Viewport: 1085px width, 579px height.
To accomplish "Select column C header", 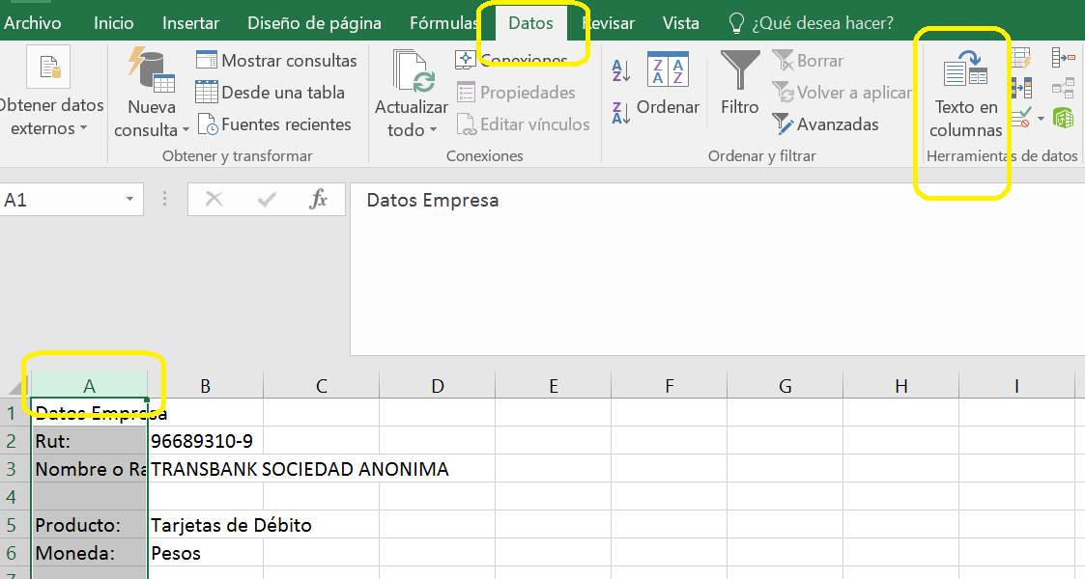I will [321, 386].
